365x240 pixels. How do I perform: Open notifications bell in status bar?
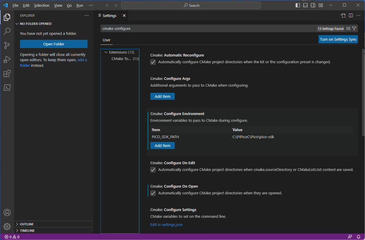[x=359, y=237]
